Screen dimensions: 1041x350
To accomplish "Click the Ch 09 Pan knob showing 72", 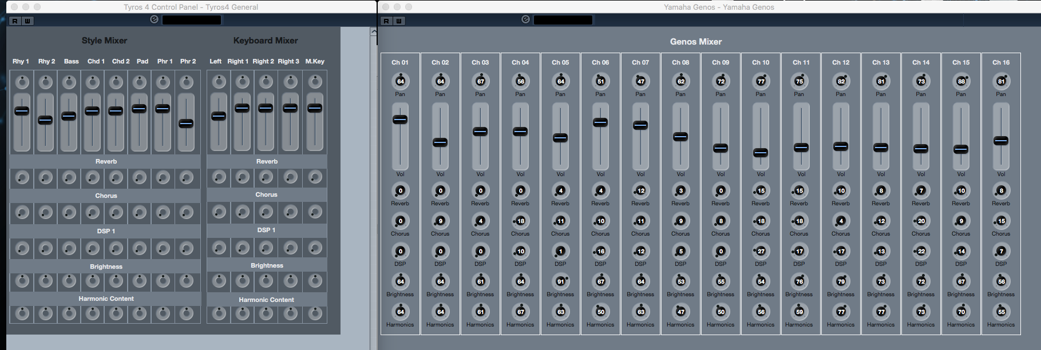I will 721,81.
